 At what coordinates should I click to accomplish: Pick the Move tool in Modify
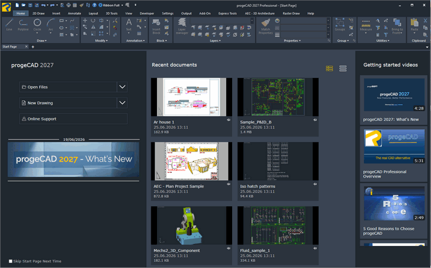tap(85, 20)
